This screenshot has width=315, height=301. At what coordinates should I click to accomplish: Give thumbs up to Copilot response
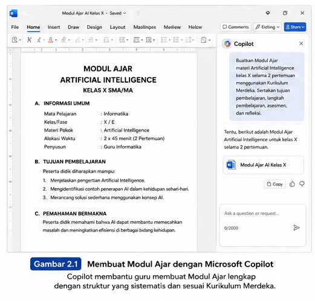pos(292,184)
